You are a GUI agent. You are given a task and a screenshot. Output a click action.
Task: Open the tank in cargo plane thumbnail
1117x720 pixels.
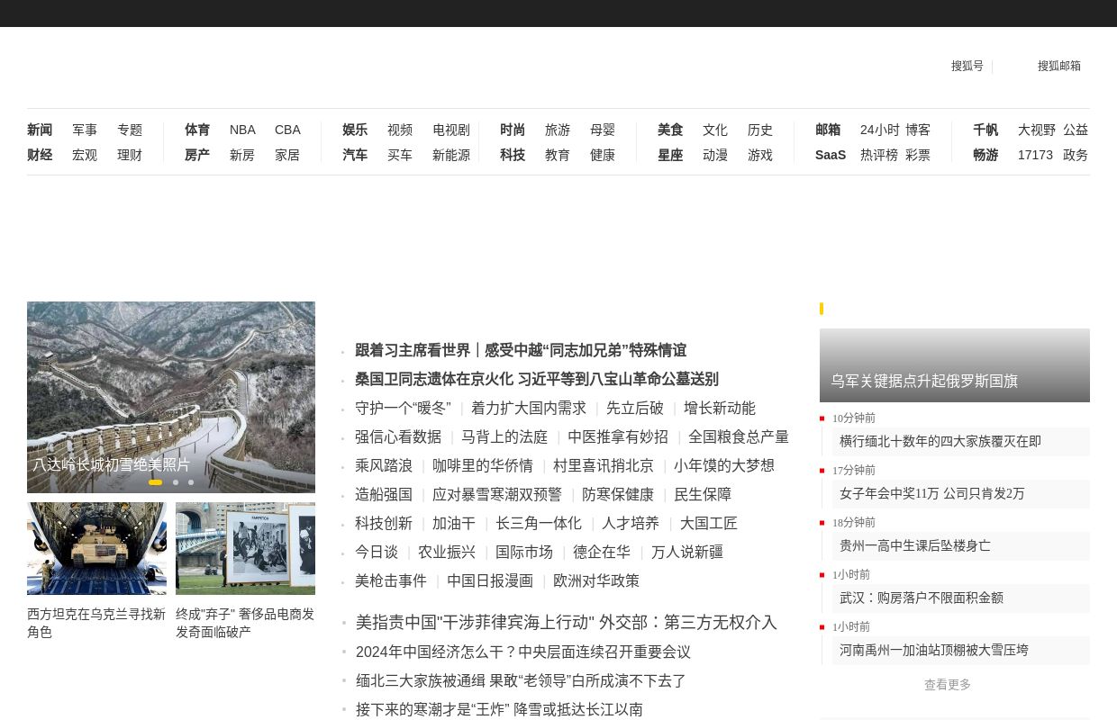tap(96, 548)
